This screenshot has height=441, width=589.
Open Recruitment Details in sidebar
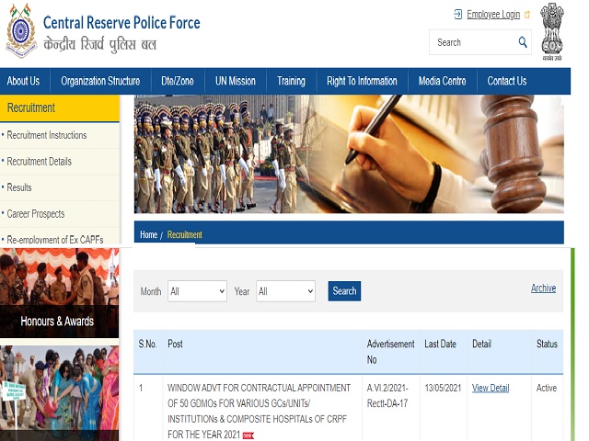click(39, 162)
